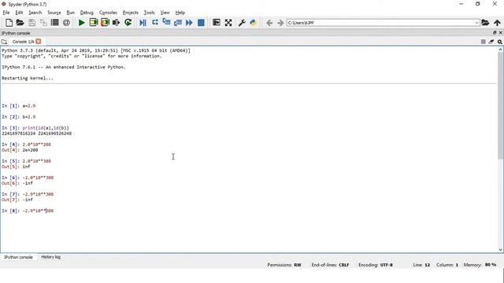The width and height of the screenshot is (504, 283).
Task: Click the Save all files icon
Action: [43, 23]
